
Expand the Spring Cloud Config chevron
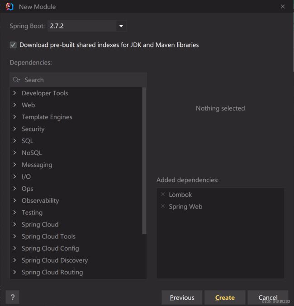click(x=14, y=248)
